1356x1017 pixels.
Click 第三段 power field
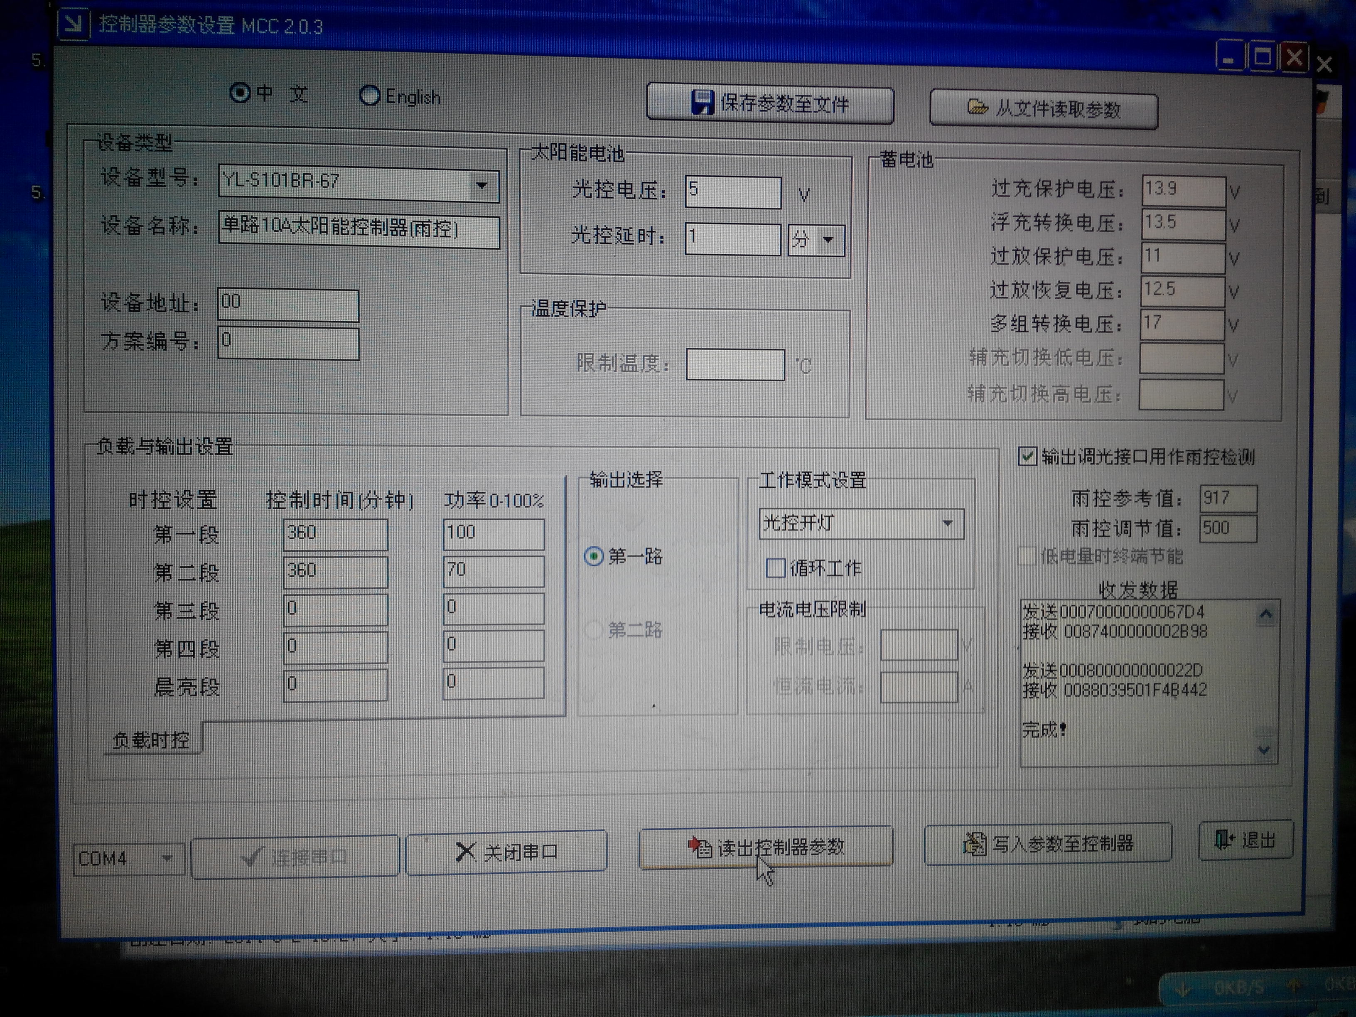[x=494, y=609]
